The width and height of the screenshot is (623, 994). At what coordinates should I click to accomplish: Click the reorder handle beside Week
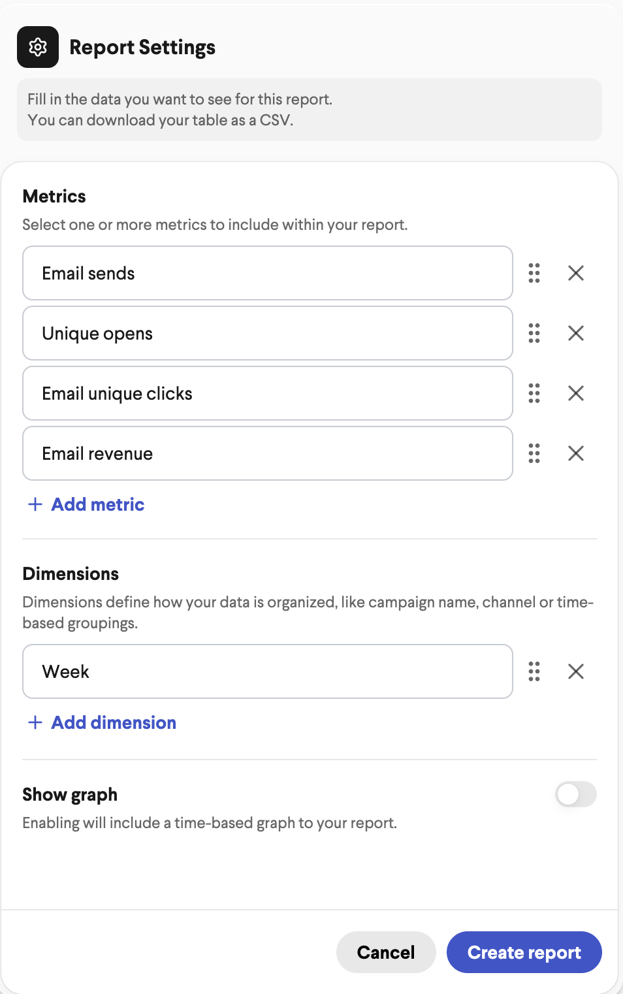pos(534,671)
